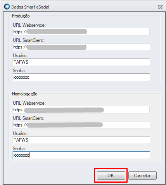Select the Produção Senha password field
The image size is (166, 185).
(x=81, y=77)
